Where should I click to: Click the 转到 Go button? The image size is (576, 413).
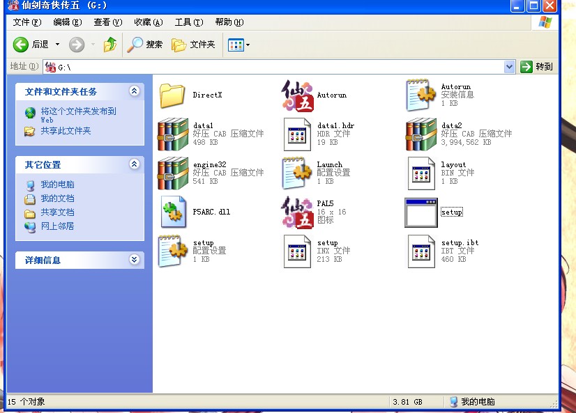pyautogui.click(x=537, y=67)
